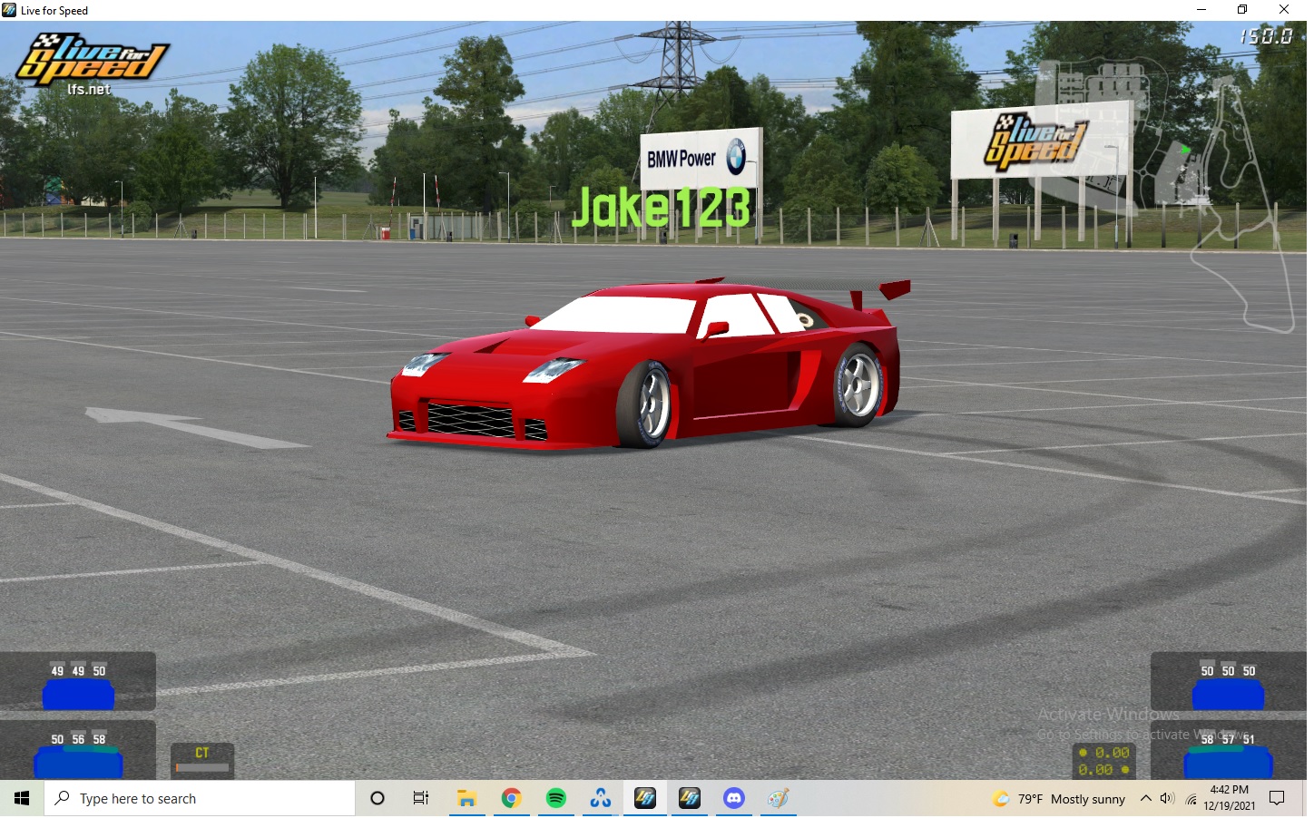Open the volume control in system tray
The width and height of the screenshot is (1314, 818).
1167,798
